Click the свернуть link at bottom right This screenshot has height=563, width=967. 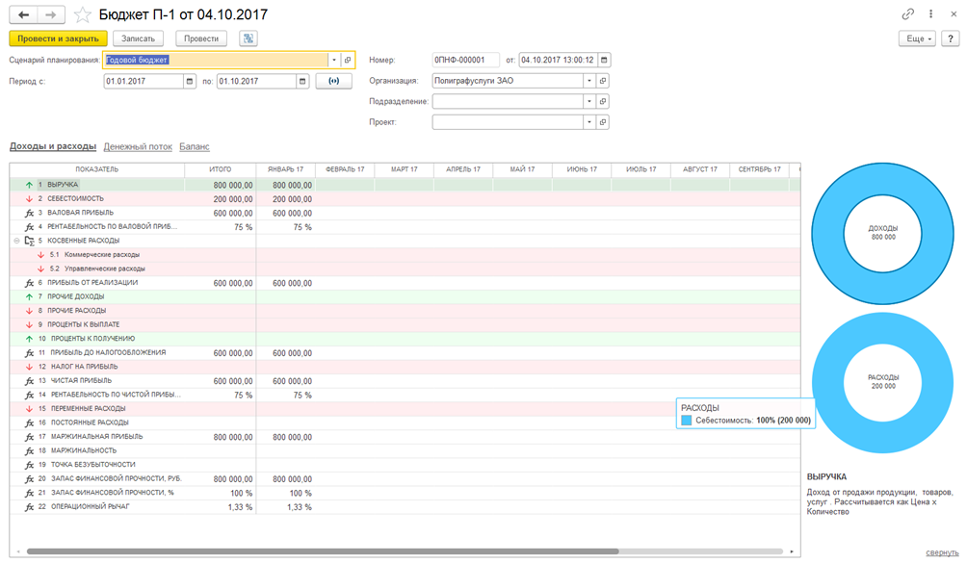941,552
